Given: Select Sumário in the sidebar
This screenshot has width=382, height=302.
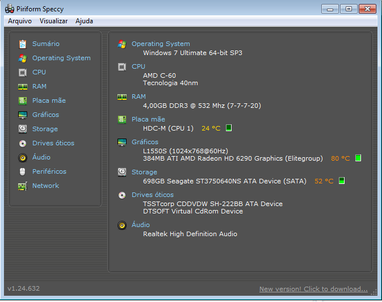Looking at the screenshot, I should [46, 44].
